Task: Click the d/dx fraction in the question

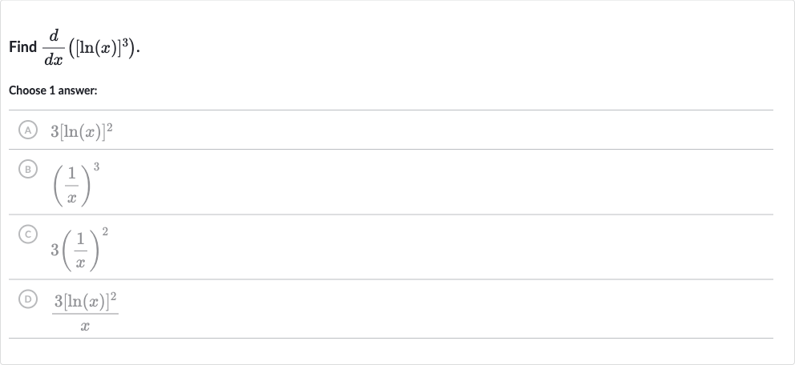Action: click(53, 47)
